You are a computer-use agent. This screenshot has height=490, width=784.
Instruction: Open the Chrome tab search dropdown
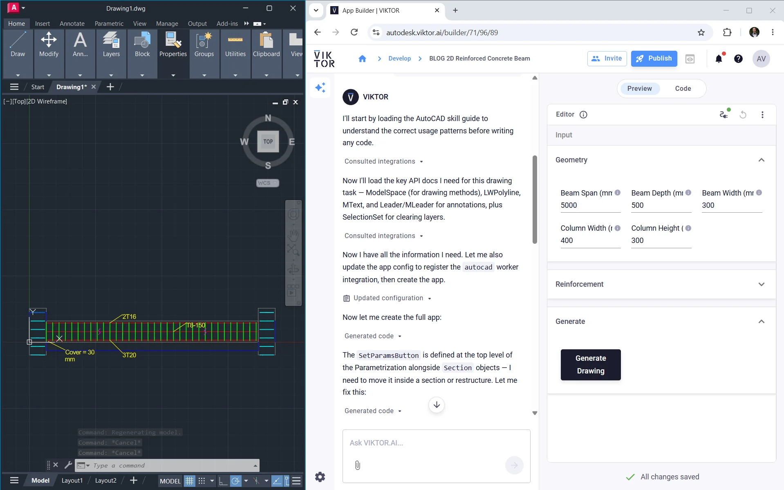[x=316, y=10]
